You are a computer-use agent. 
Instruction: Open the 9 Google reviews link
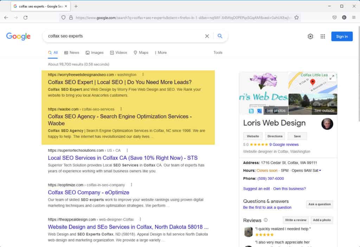click(x=284, y=145)
